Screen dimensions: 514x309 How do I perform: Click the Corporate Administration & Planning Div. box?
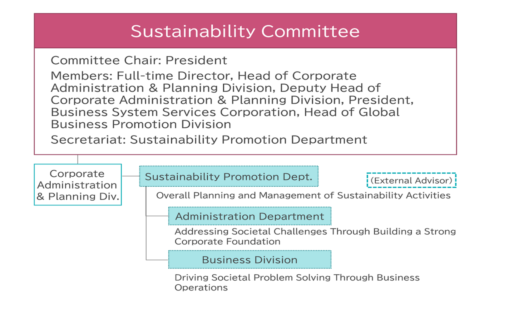tap(78, 184)
